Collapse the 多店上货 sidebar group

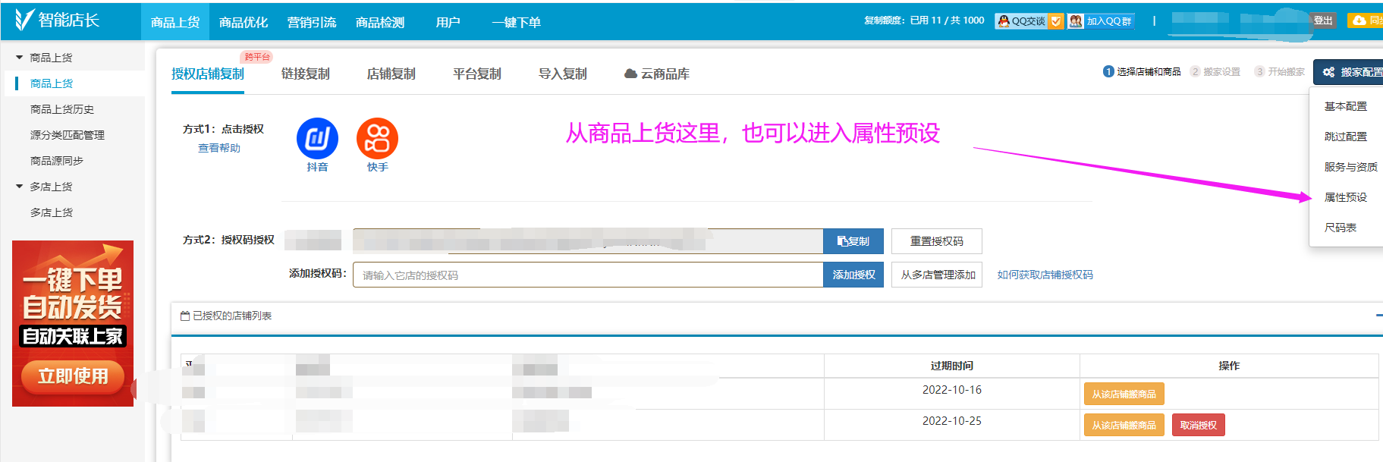(x=20, y=187)
